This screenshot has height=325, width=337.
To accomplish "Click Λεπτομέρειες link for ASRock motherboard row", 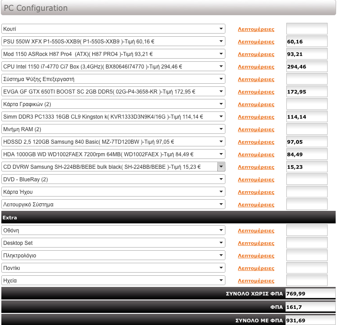I will pos(256,54).
